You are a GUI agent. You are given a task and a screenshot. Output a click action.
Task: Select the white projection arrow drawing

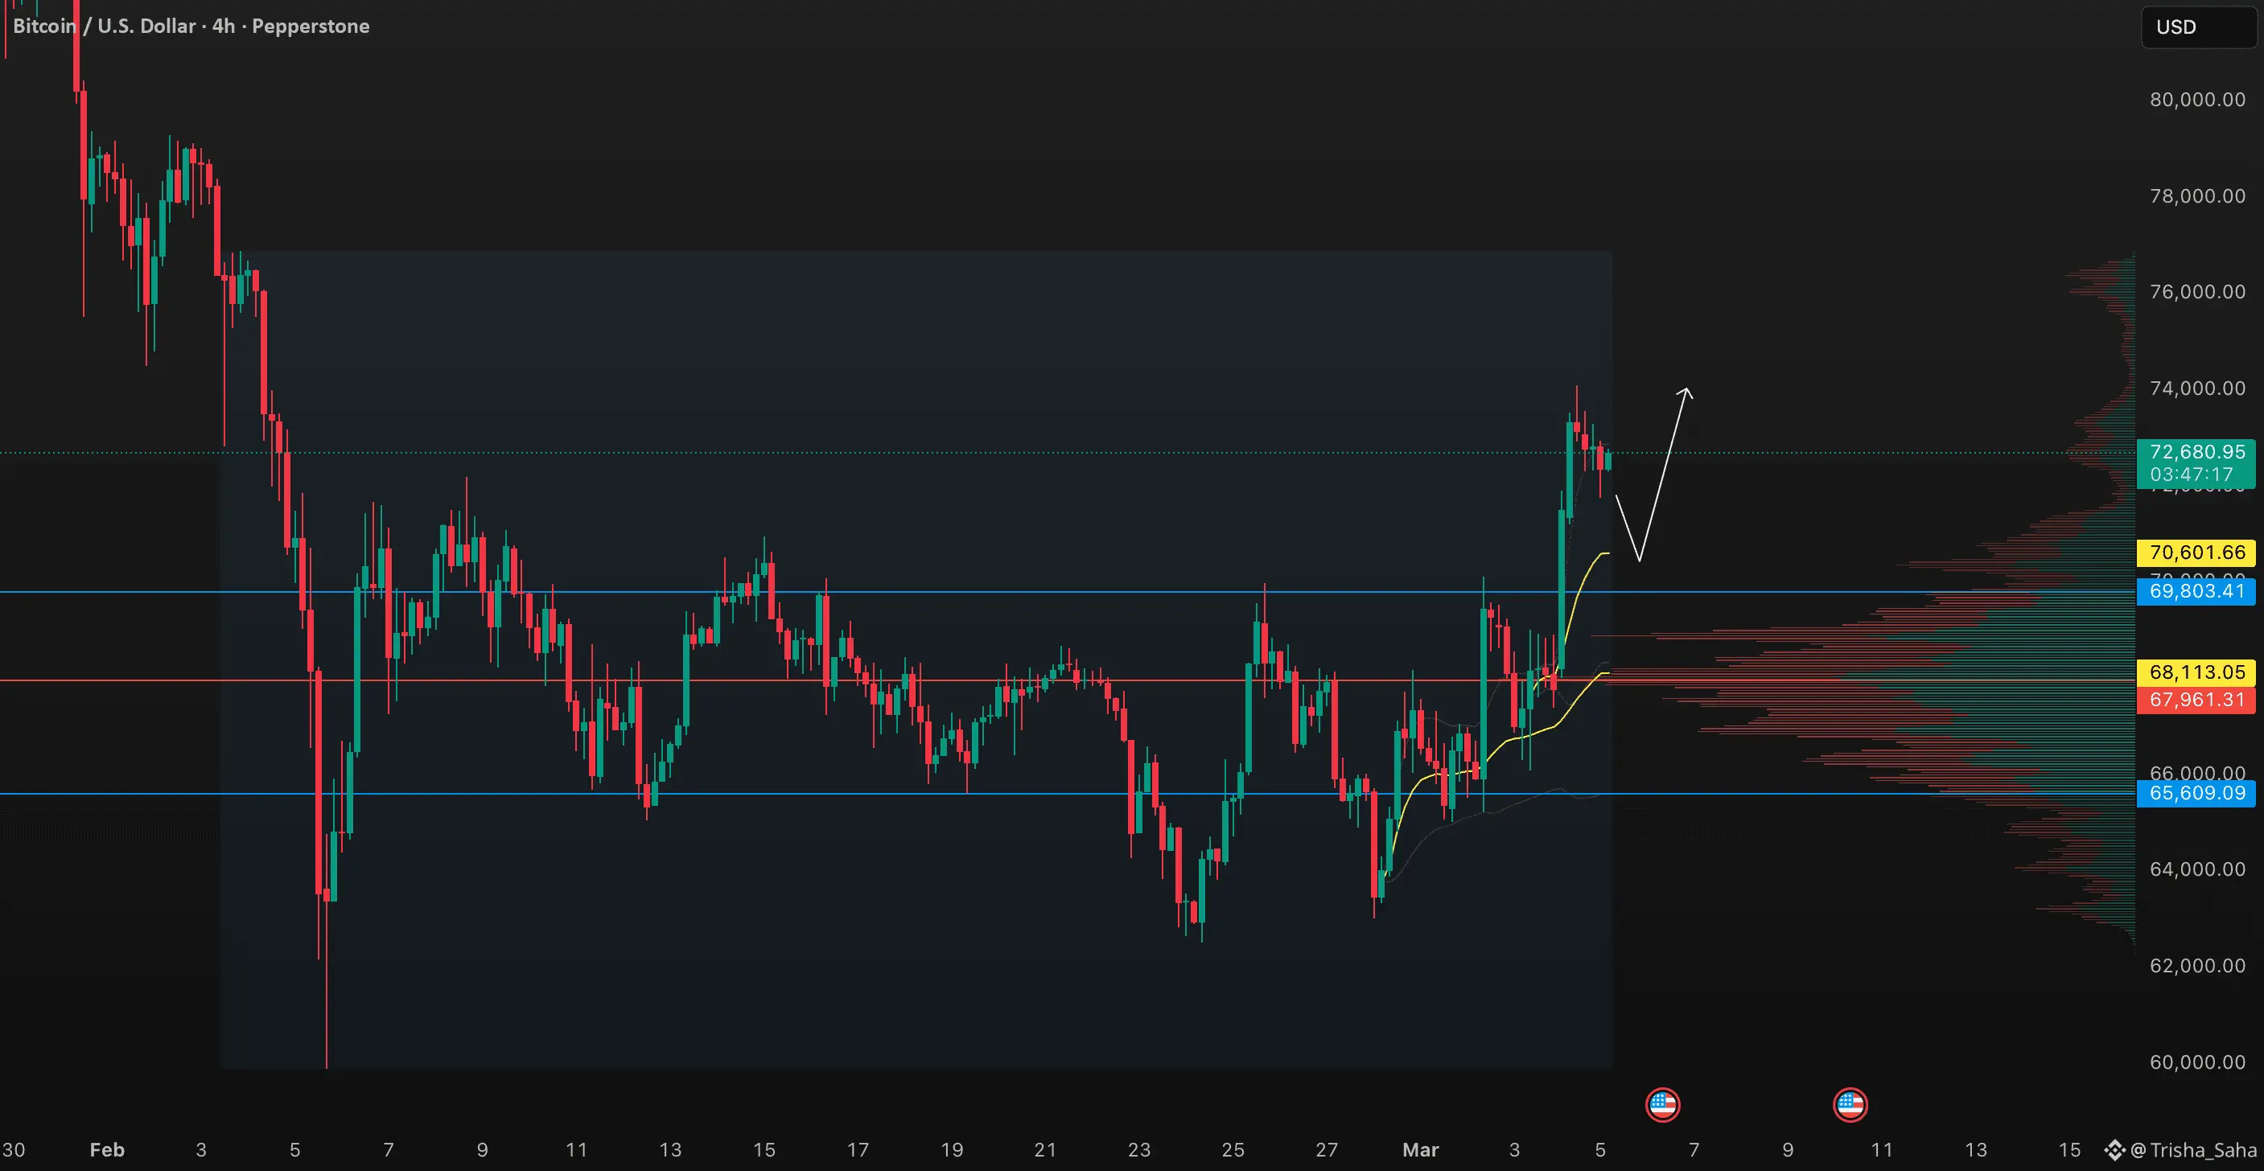(x=1662, y=475)
